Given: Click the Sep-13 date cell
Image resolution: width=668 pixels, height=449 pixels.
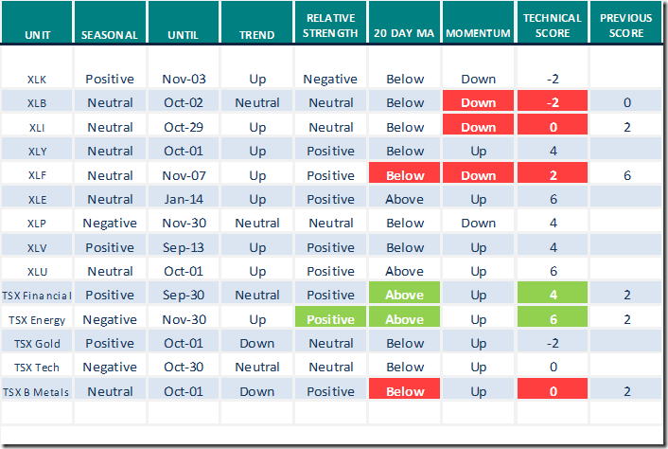Looking at the screenshot, I should tap(184, 247).
